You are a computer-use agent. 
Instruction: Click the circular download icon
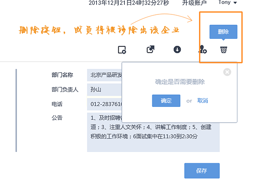pos(177,49)
